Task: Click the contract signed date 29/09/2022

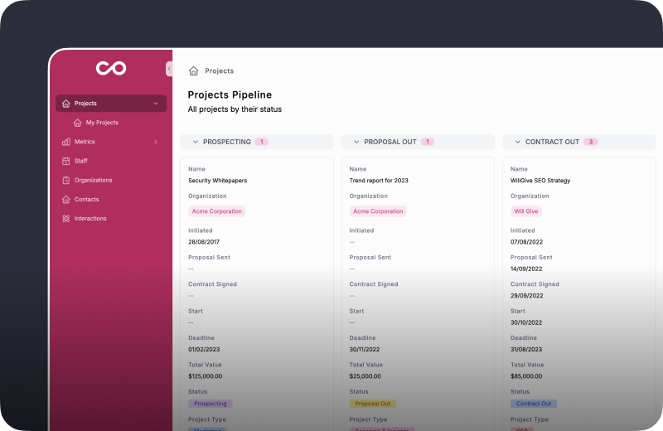Action: point(526,296)
